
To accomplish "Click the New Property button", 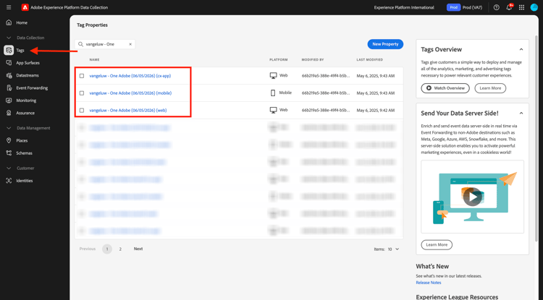I will tap(385, 44).
